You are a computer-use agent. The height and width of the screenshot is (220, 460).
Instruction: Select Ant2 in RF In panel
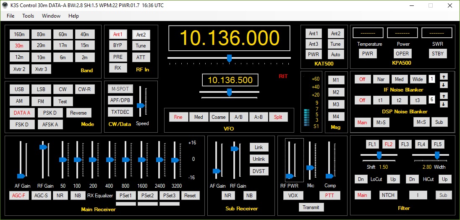point(141,34)
